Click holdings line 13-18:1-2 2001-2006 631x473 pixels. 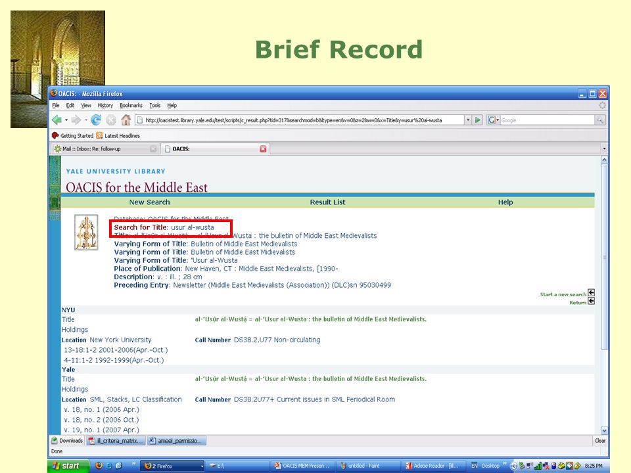tap(116, 350)
